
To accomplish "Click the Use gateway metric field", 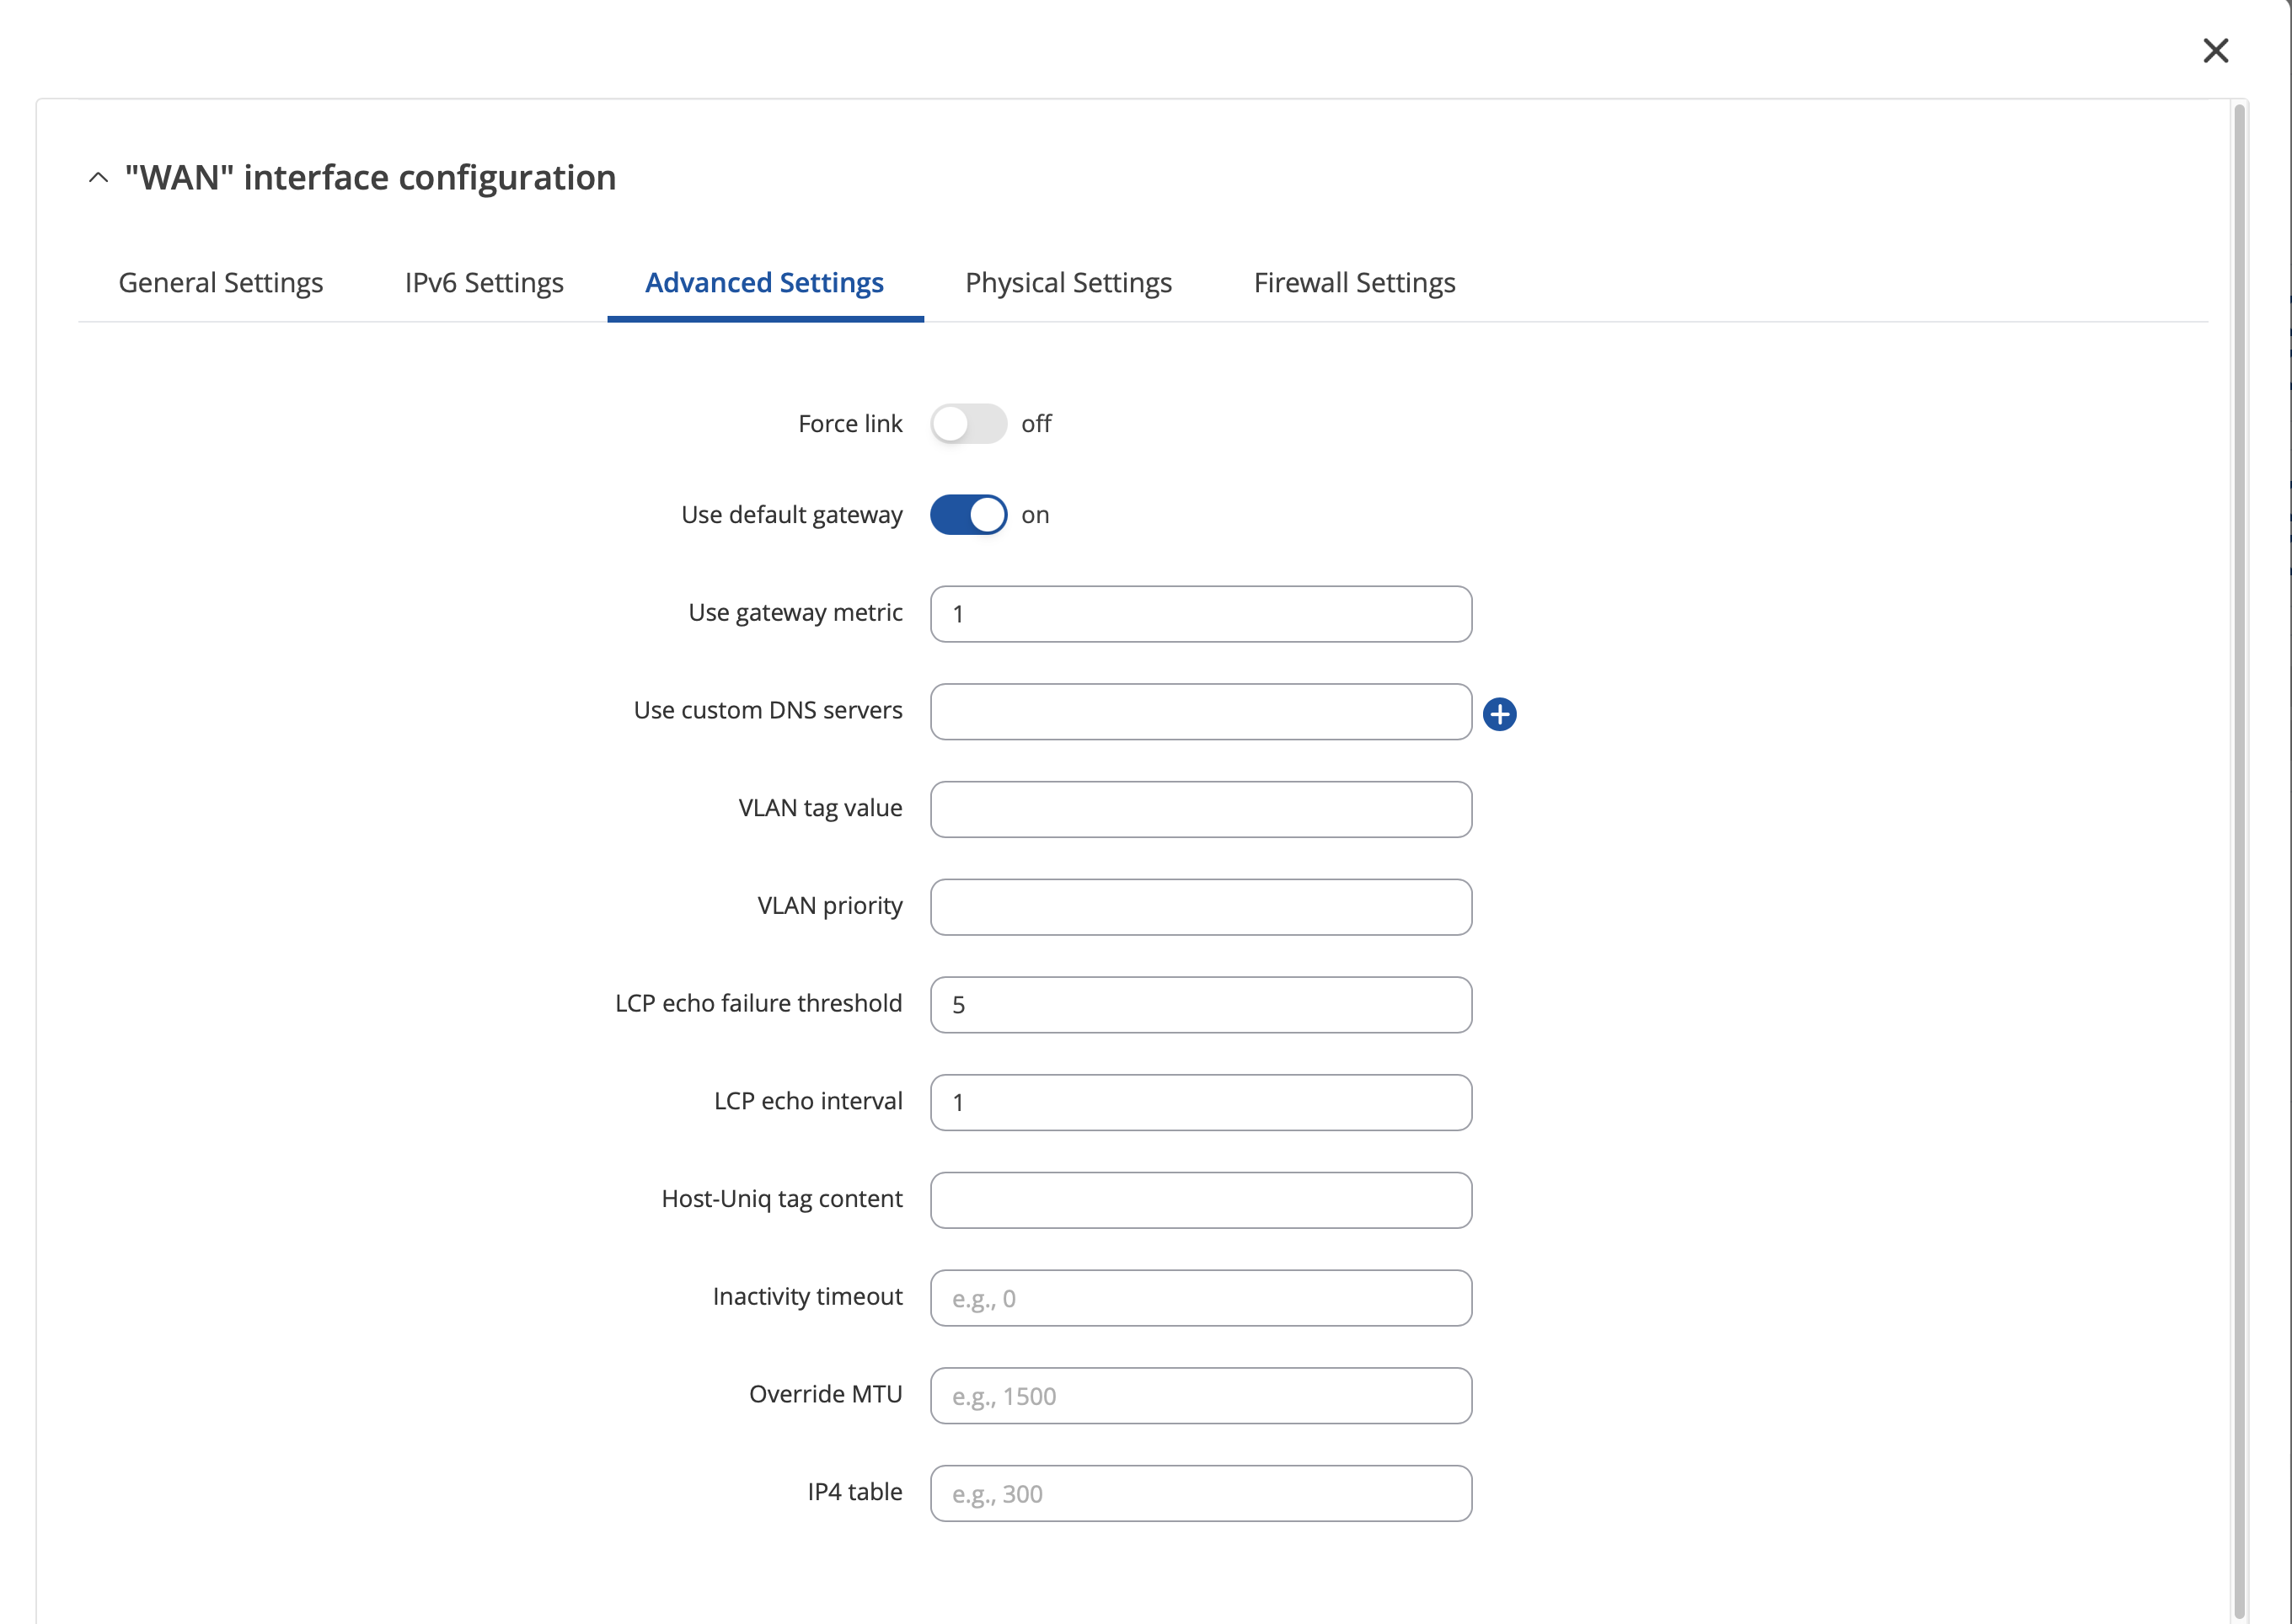I will click(x=1201, y=614).
